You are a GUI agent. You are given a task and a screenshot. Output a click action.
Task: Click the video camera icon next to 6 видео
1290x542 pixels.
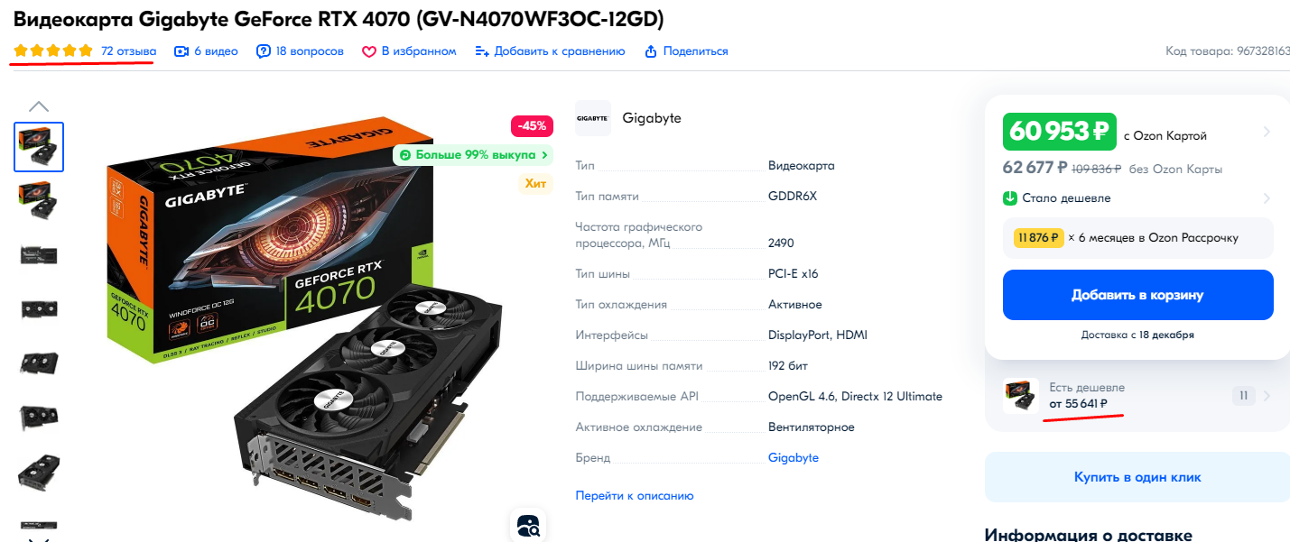click(x=181, y=51)
